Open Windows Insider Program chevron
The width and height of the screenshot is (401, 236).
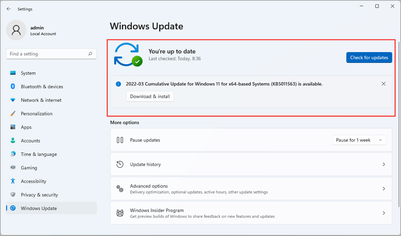384,213
